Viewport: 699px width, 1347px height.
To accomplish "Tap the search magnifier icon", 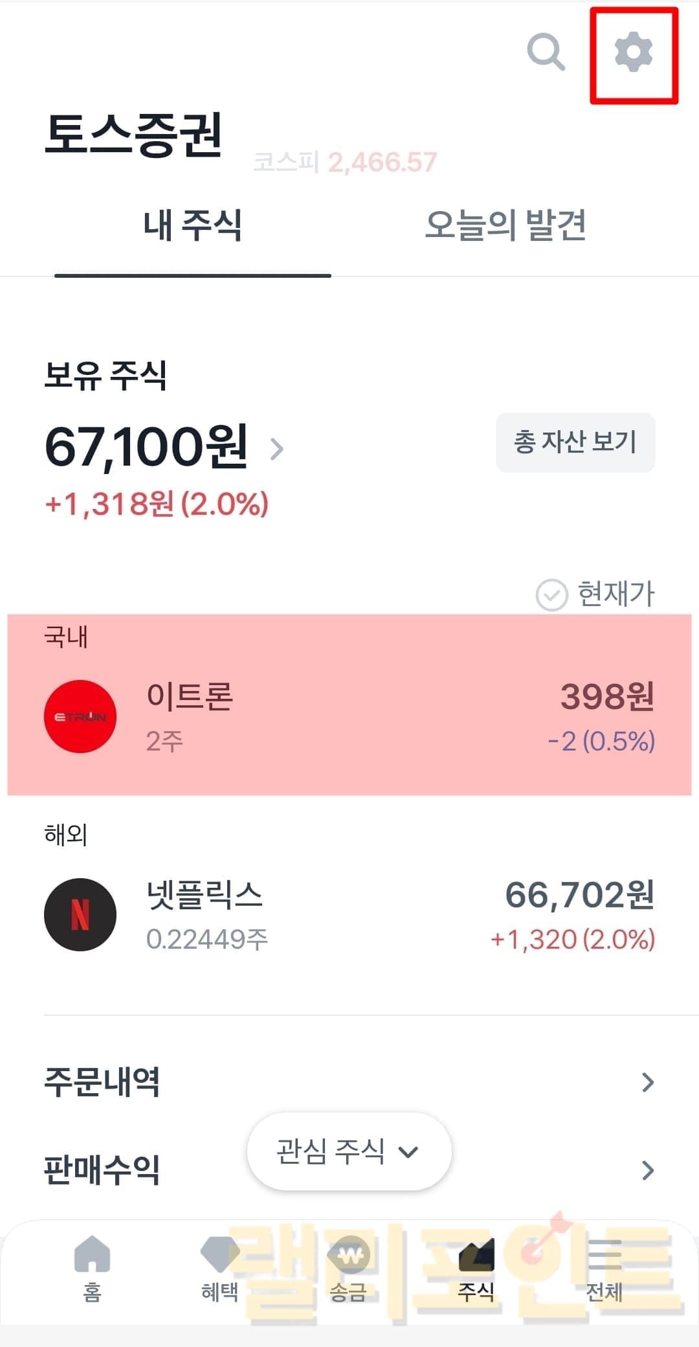I will click(546, 52).
